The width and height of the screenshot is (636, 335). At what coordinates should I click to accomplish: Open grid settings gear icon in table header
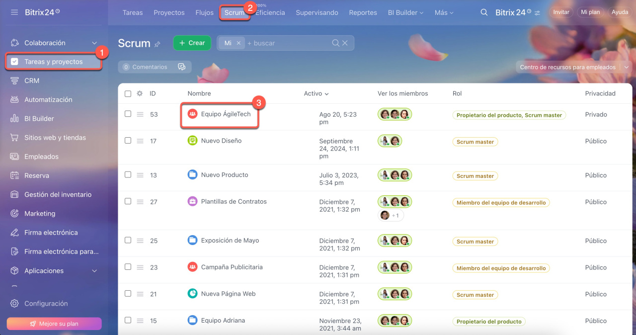tap(140, 93)
